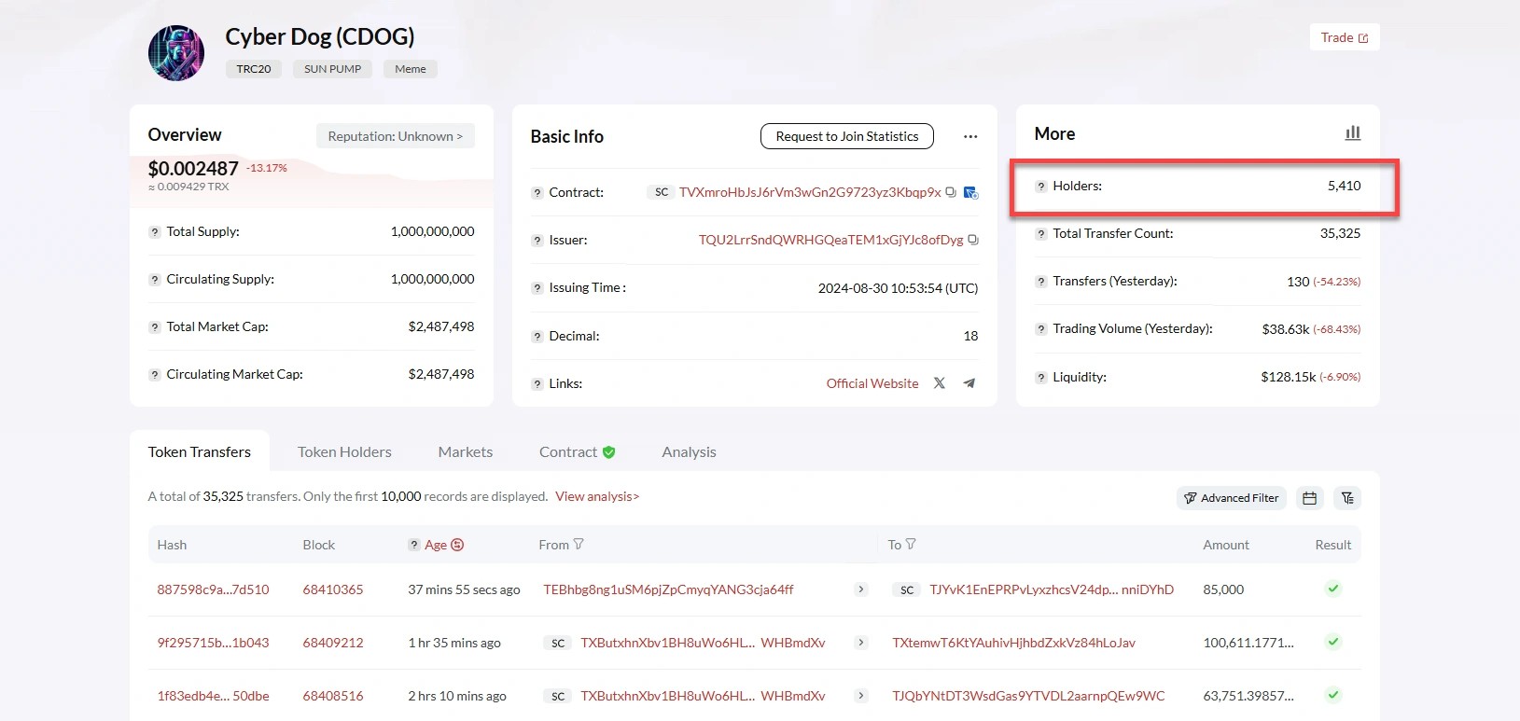The height and width of the screenshot is (721, 1520).
Task: Click the Cyber Dog token logo
Action: coord(176,53)
